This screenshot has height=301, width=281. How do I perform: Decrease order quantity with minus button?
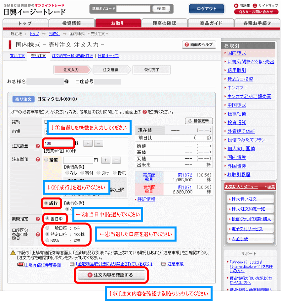click(x=99, y=143)
